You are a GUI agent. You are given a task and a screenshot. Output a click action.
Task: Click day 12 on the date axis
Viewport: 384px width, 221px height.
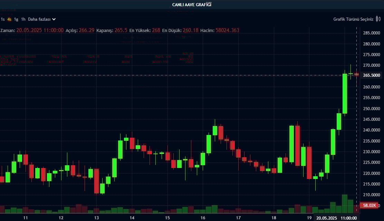coord(61,218)
